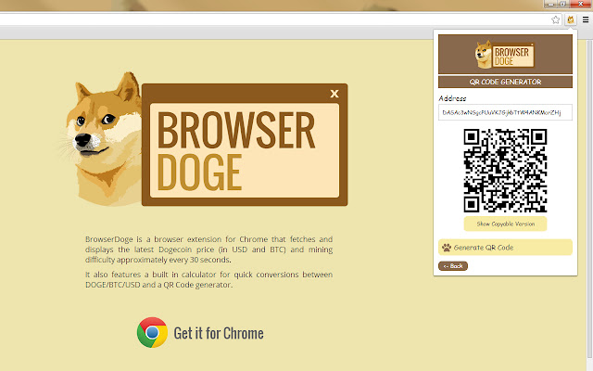Click the Address input field

coord(505,112)
